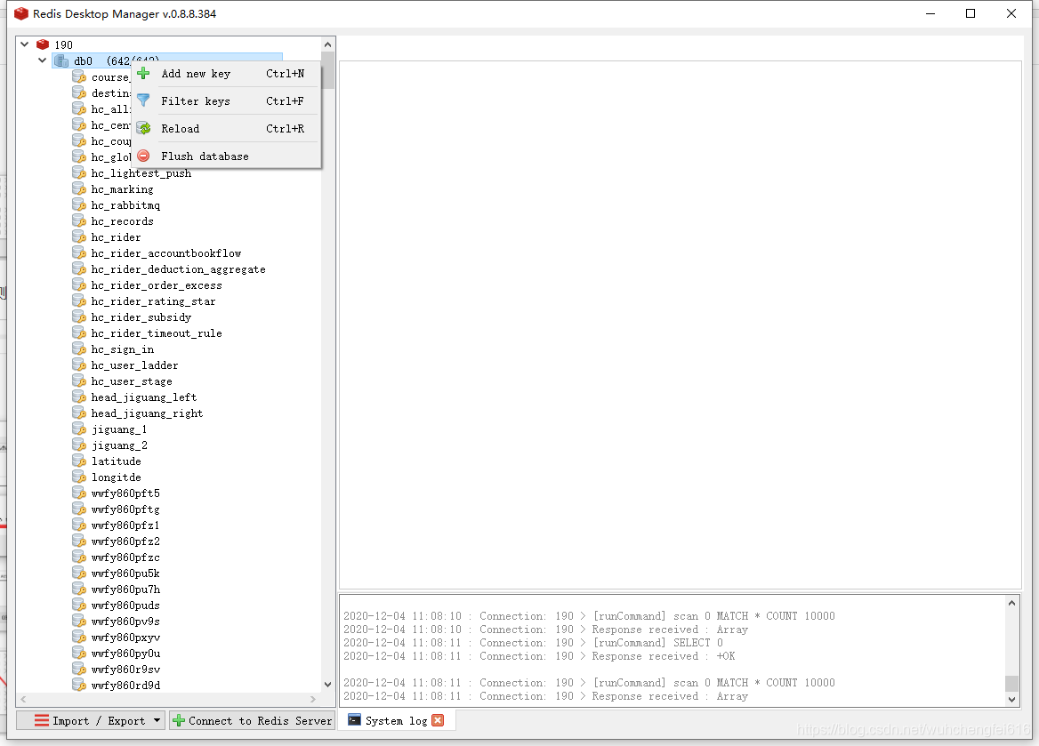This screenshot has width=1039, height=746.
Task: Select the wwfy860pu5k key
Action: [125, 574]
